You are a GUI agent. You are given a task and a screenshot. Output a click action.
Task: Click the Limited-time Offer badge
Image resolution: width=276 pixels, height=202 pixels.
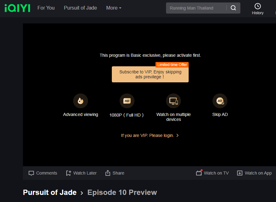tap(172, 65)
